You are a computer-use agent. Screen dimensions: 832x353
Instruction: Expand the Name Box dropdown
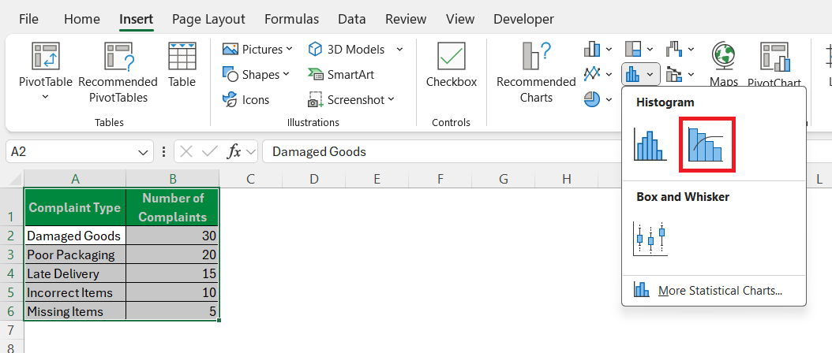pos(143,152)
